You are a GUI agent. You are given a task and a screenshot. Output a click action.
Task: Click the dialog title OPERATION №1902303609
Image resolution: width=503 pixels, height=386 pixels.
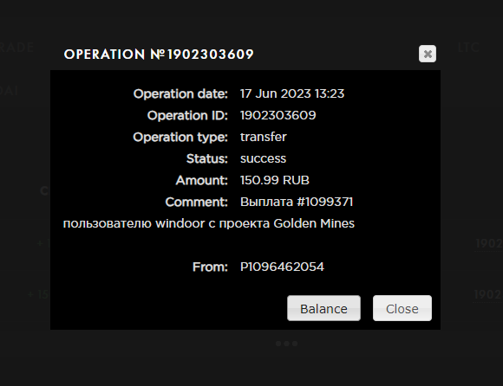tap(159, 54)
